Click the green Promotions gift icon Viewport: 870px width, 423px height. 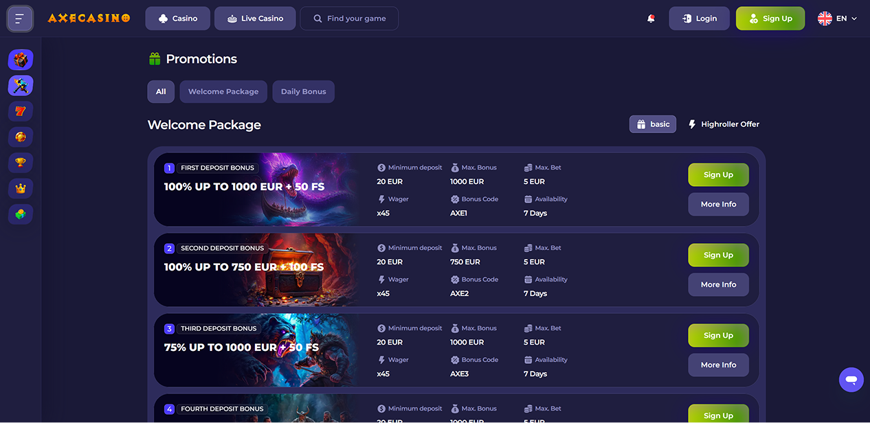[155, 59]
